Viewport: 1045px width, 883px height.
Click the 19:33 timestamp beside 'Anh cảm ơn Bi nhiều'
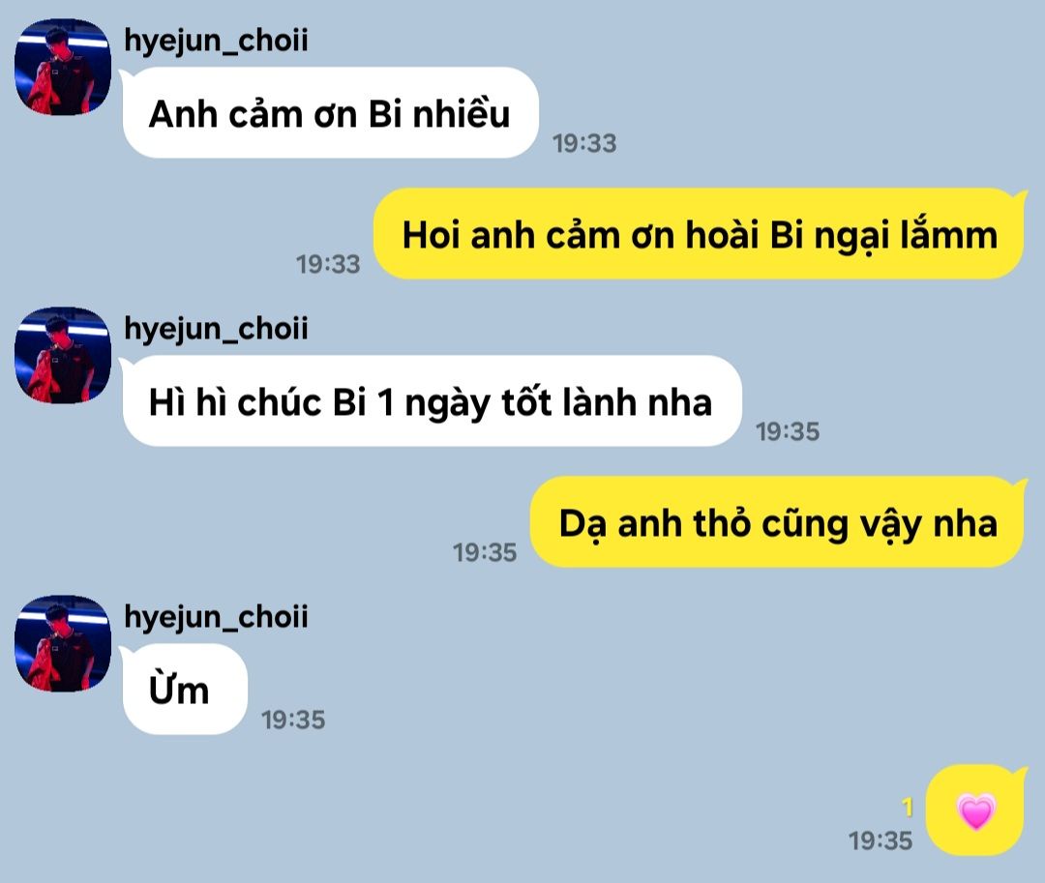click(x=584, y=143)
